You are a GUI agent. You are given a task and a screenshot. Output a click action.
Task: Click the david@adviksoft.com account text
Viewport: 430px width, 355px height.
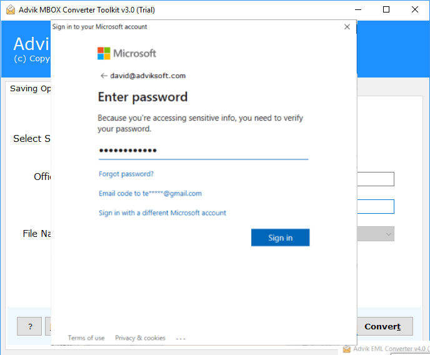pos(147,76)
